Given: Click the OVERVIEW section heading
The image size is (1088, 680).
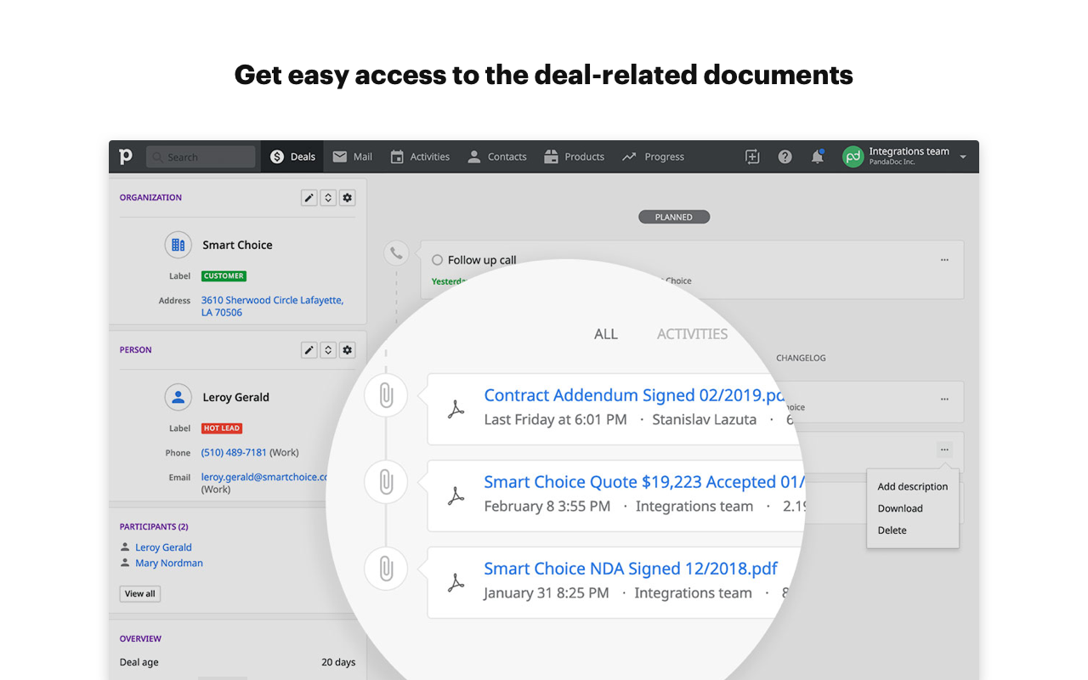Looking at the screenshot, I should click(x=140, y=638).
